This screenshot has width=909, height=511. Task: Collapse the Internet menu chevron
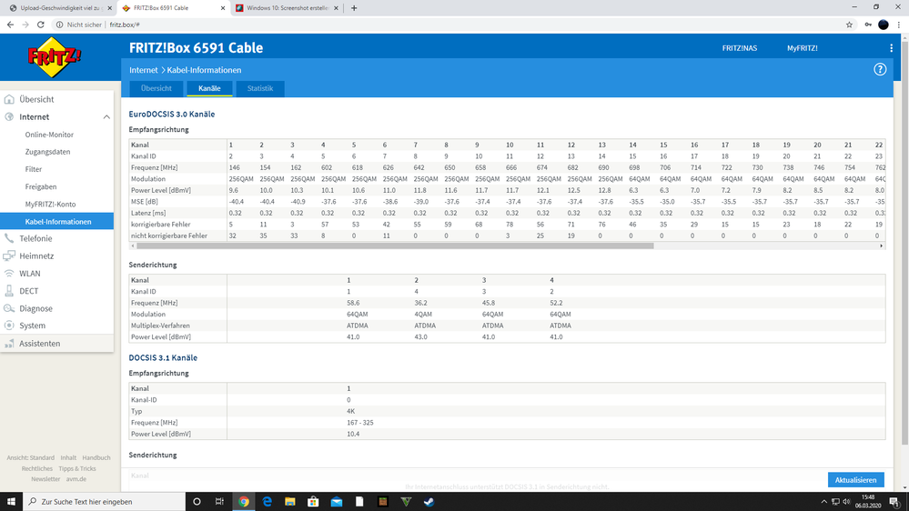click(106, 117)
